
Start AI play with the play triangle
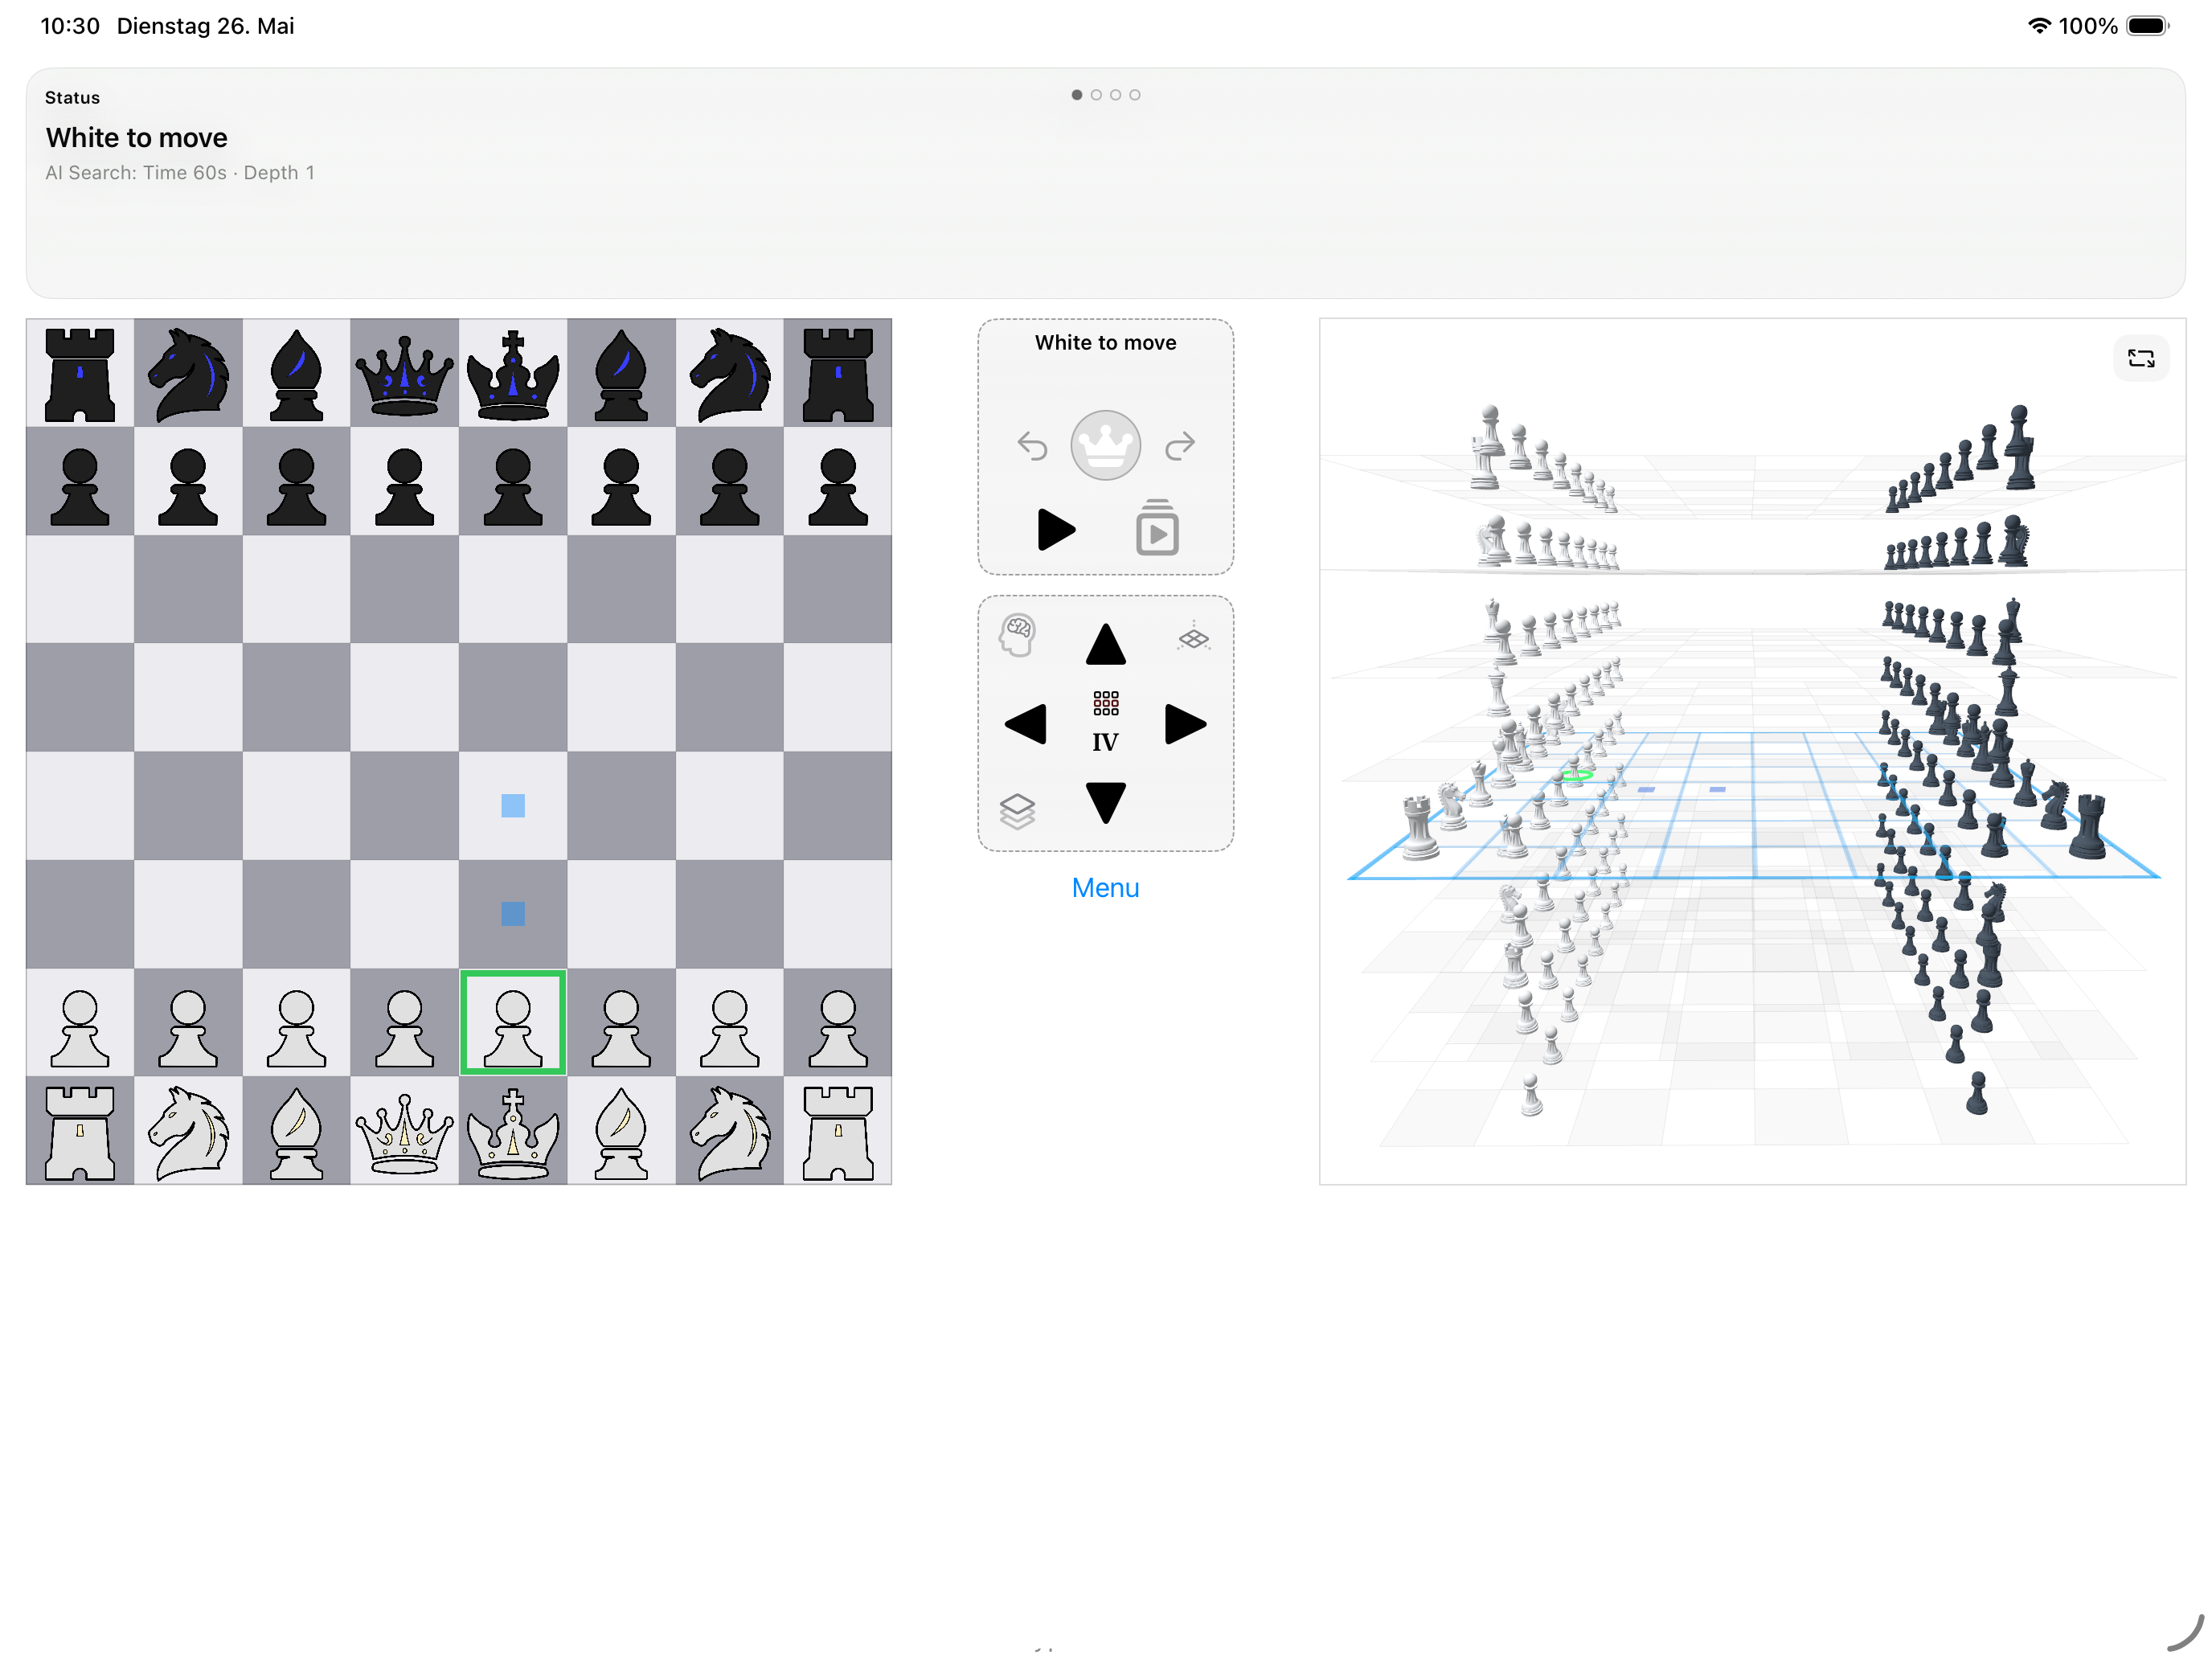(x=1056, y=529)
